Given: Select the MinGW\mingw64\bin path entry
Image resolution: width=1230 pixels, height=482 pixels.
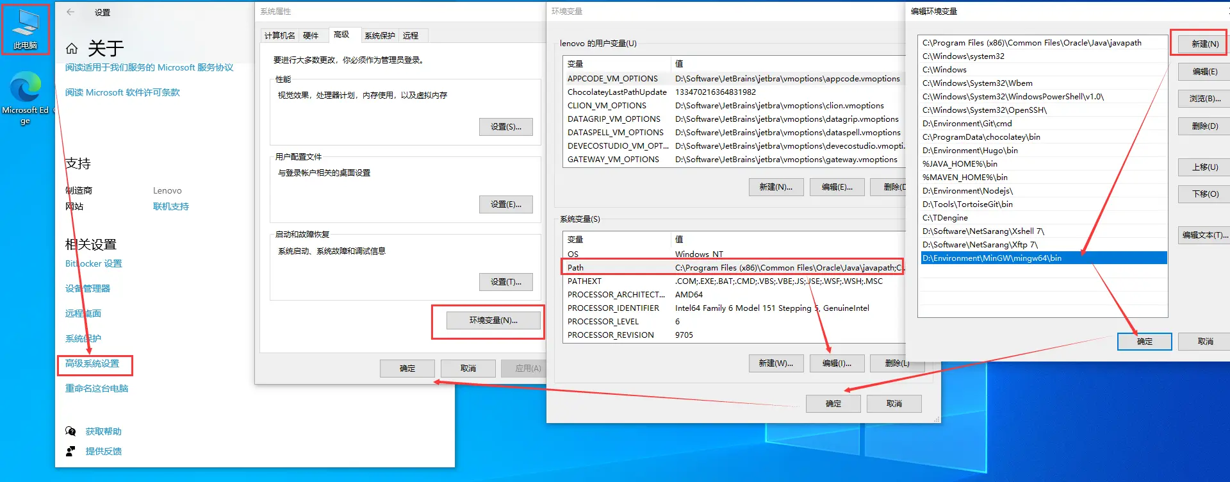Looking at the screenshot, I should pos(1043,258).
